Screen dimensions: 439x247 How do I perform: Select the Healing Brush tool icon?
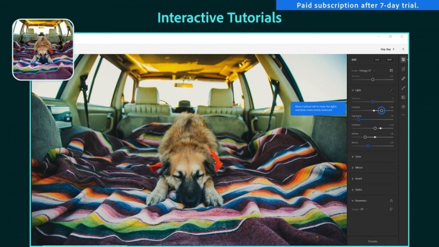tap(403, 78)
